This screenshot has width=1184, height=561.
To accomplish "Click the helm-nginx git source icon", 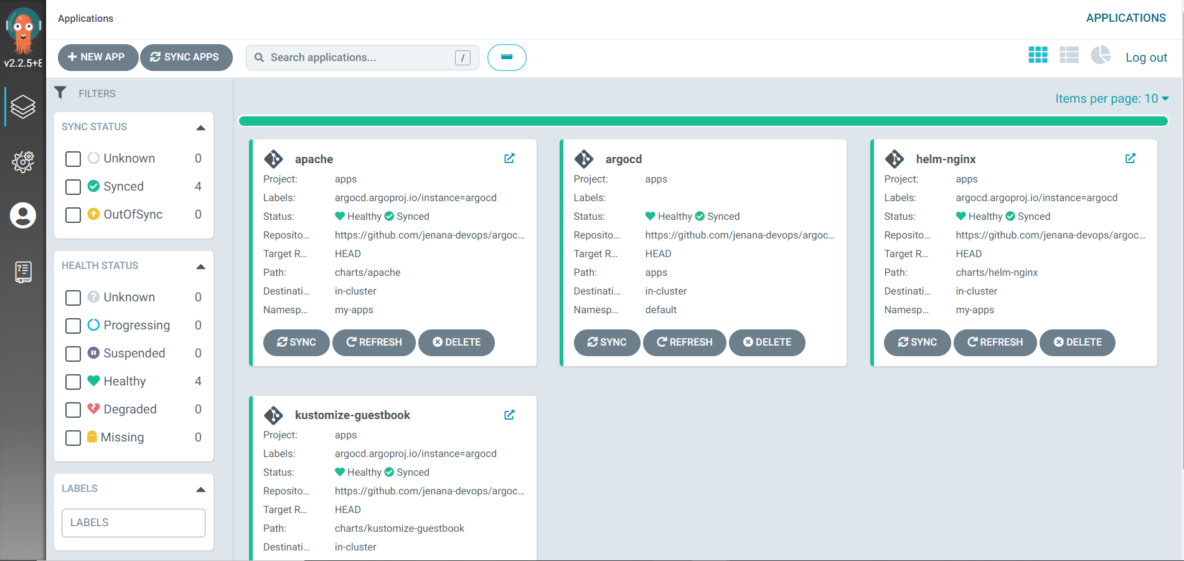I will click(895, 159).
